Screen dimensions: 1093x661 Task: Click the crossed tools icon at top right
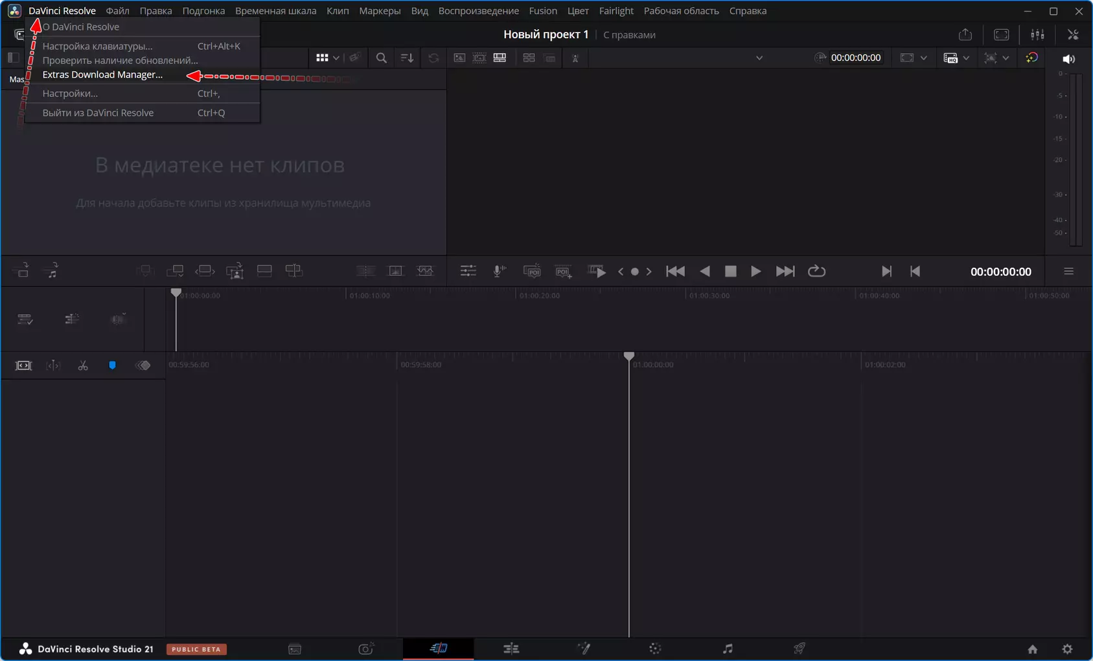click(x=1074, y=34)
